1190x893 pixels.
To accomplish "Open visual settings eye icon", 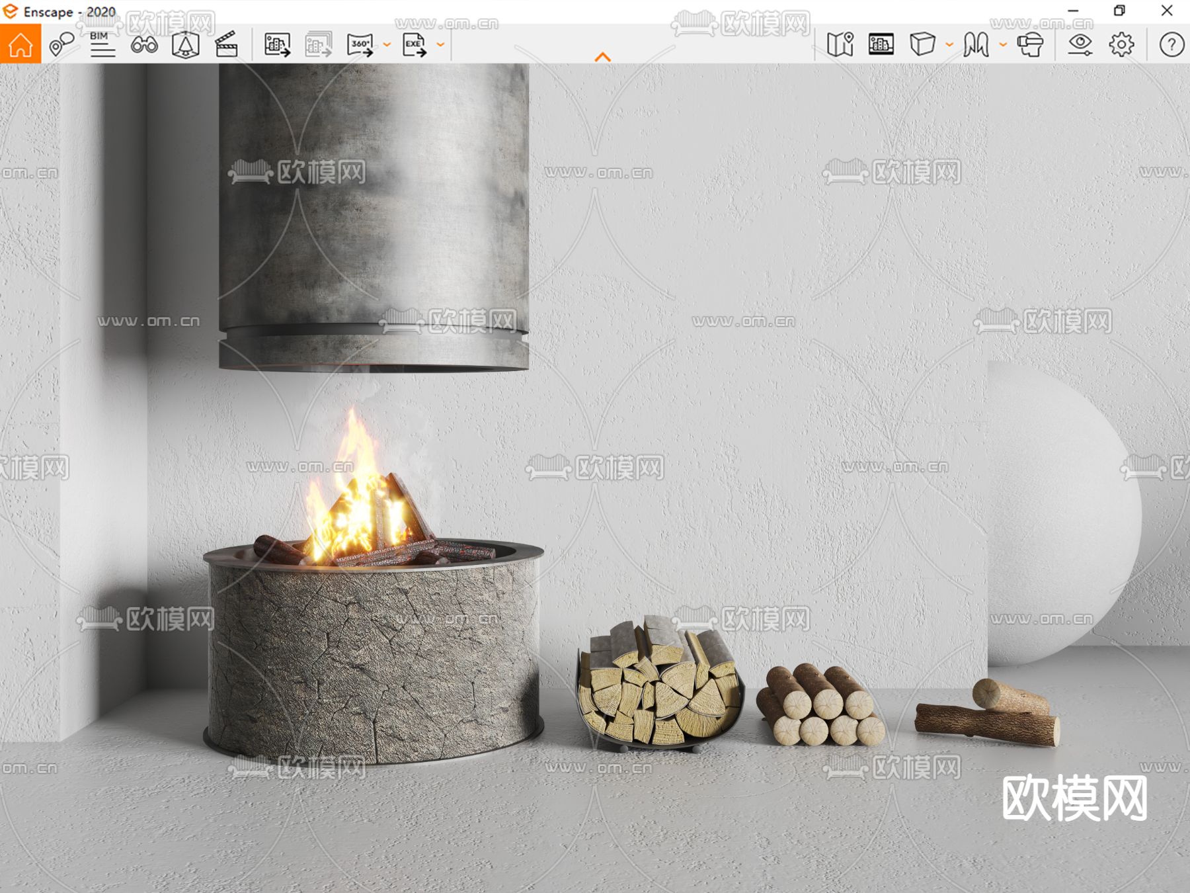I will 1080,44.
